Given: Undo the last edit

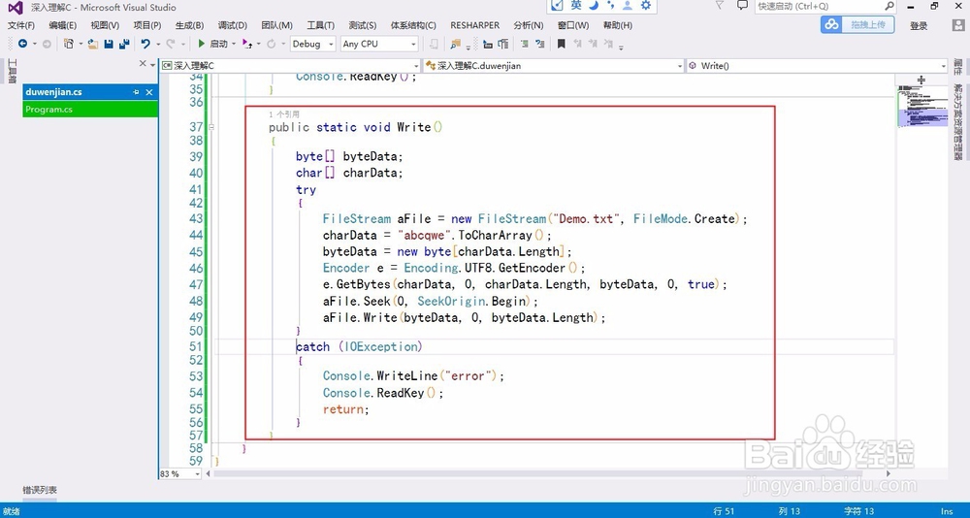Looking at the screenshot, I should click(145, 44).
